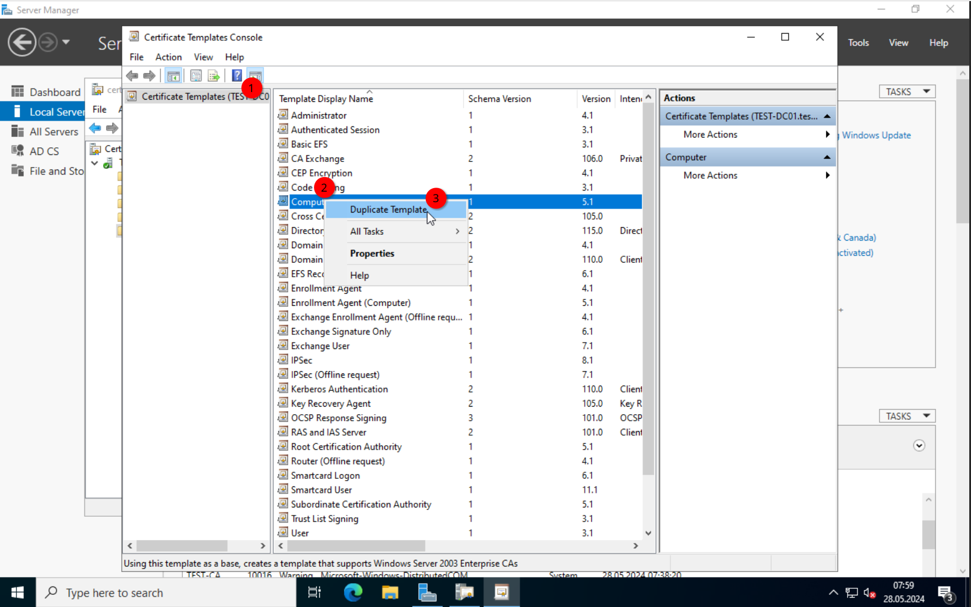Open the File menu of Certificate Templates Console

136,57
